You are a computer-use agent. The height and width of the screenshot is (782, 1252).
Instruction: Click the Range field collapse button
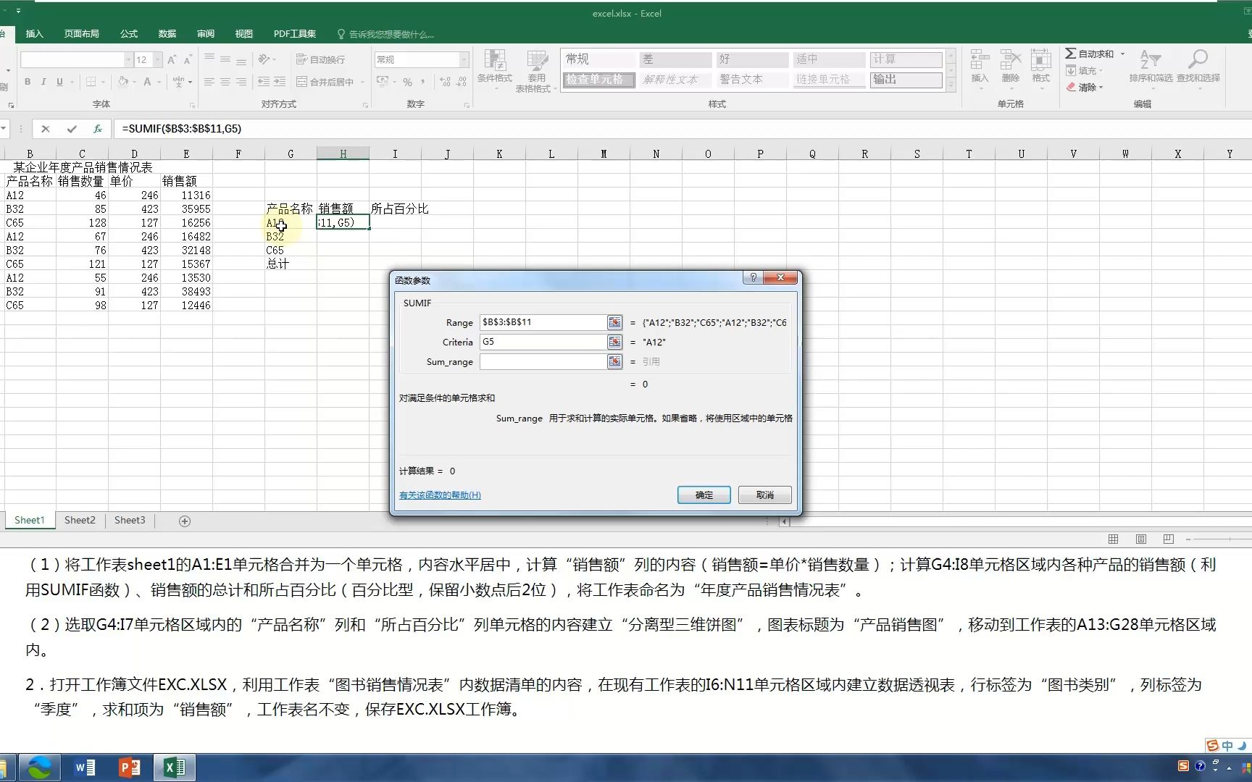(x=614, y=322)
